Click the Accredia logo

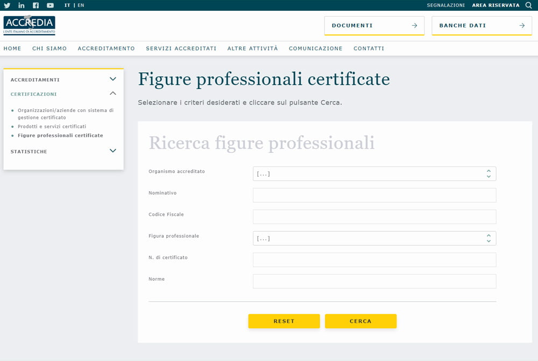(29, 25)
